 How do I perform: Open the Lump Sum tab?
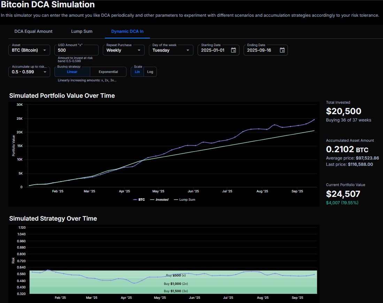[x=82, y=31]
